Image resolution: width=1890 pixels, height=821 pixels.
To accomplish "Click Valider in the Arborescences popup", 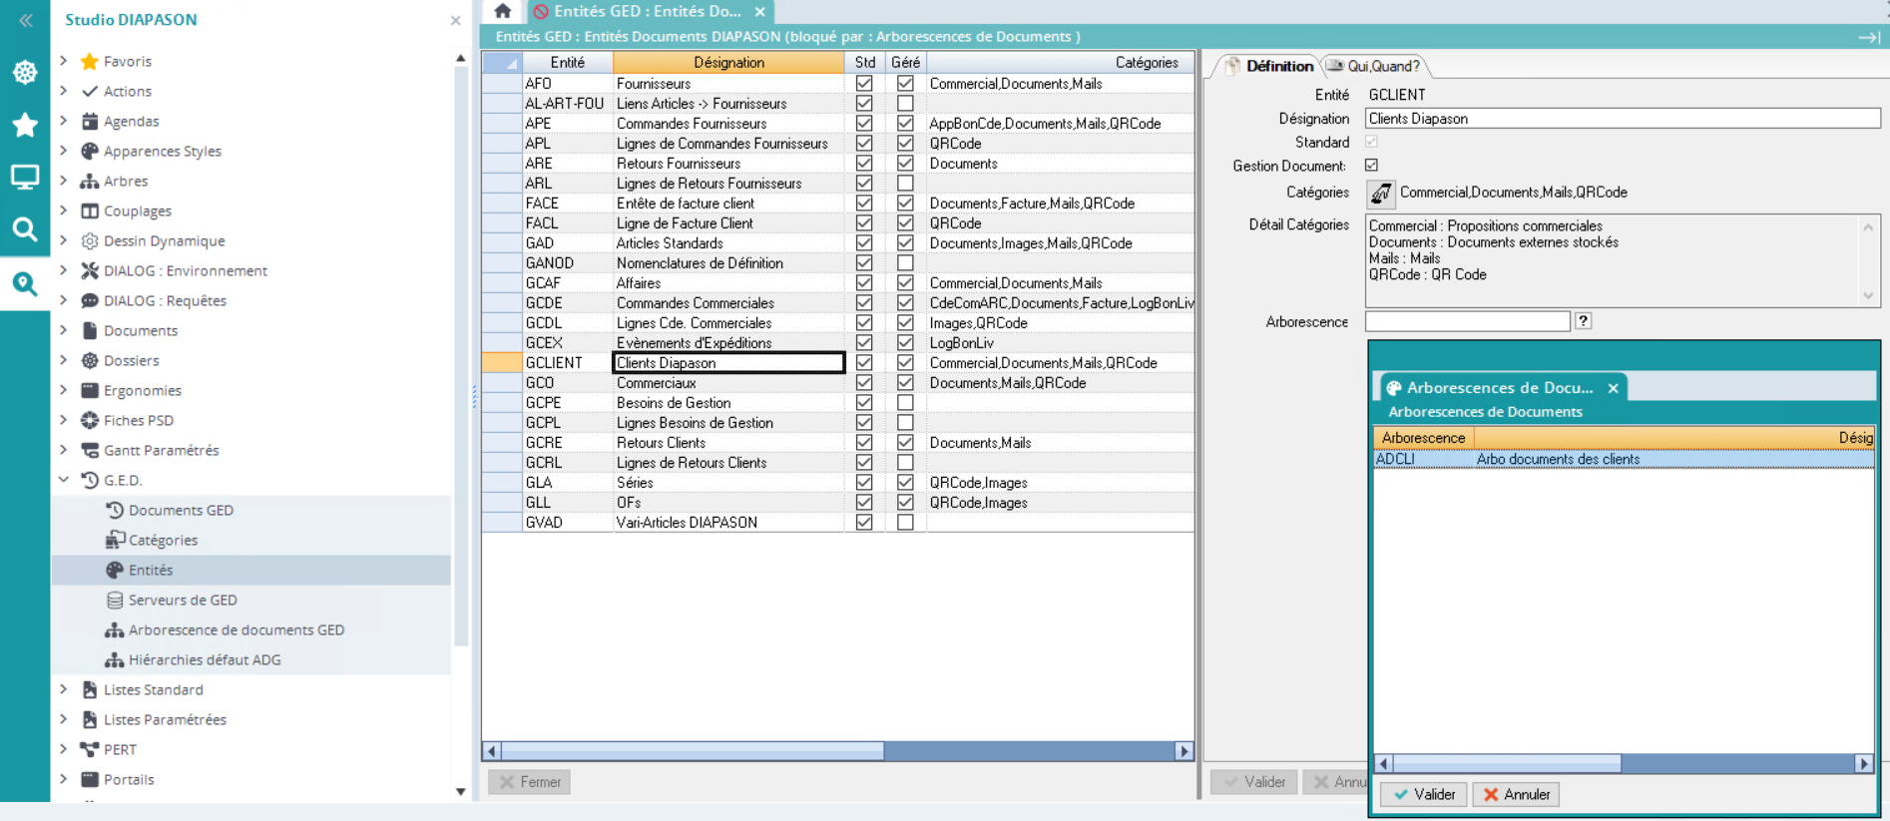I will coord(1424,794).
